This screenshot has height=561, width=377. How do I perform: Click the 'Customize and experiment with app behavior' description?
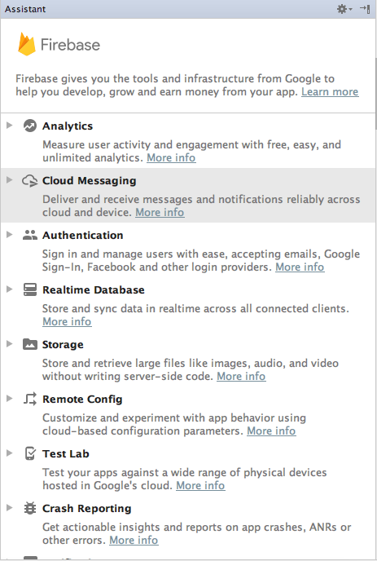[174, 424]
